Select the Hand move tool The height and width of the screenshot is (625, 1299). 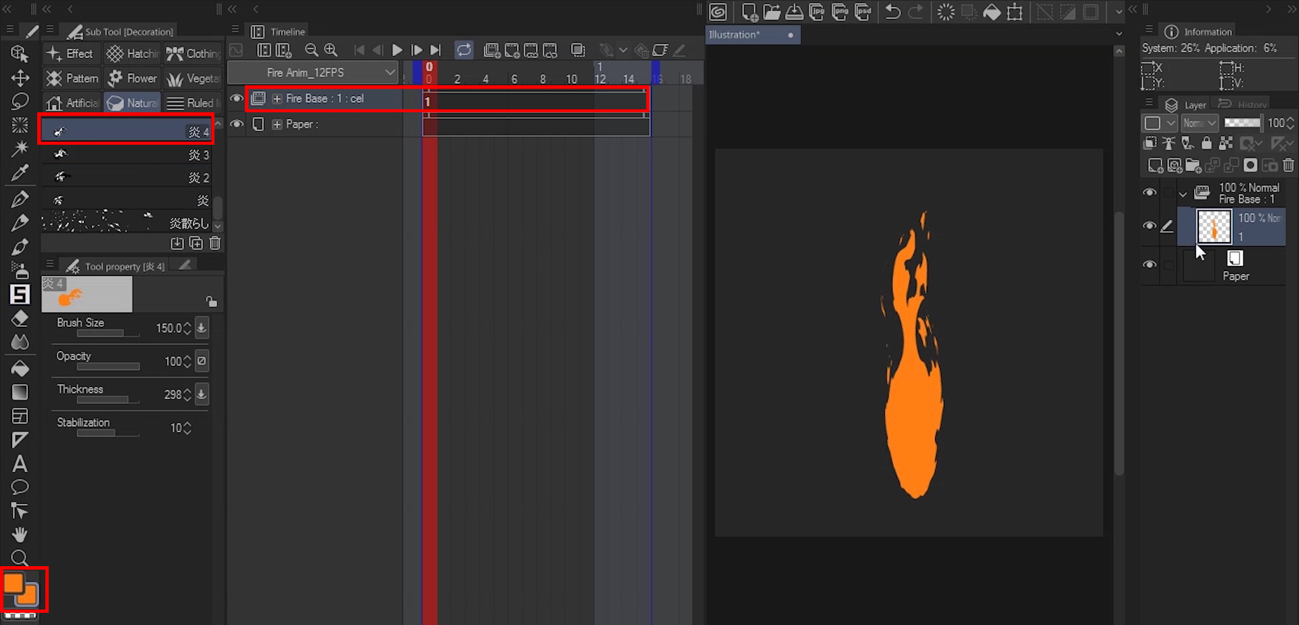[20, 534]
